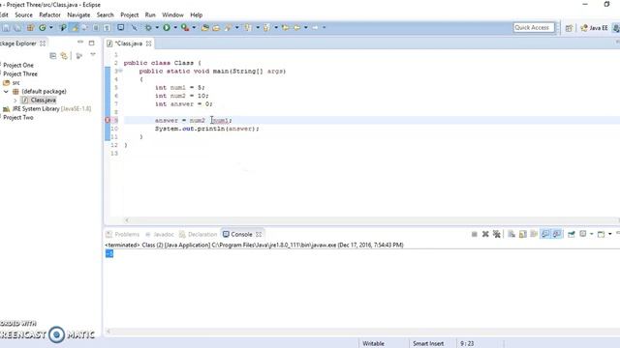
Task: Open the External Tools dropdown arrow
Action: (x=194, y=28)
